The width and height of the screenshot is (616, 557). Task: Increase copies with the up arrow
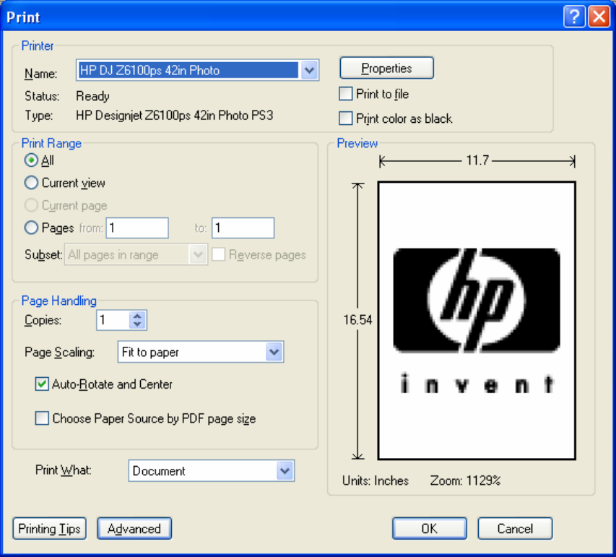(137, 316)
